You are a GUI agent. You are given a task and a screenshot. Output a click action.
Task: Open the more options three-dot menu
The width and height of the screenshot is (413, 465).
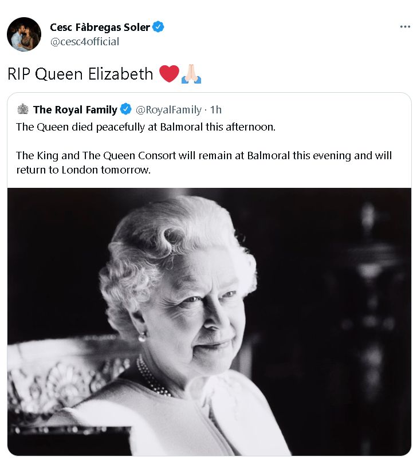tap(404, 26)
